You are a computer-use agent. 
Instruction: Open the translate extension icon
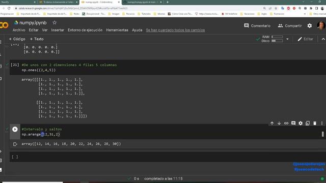pos(283,8)
